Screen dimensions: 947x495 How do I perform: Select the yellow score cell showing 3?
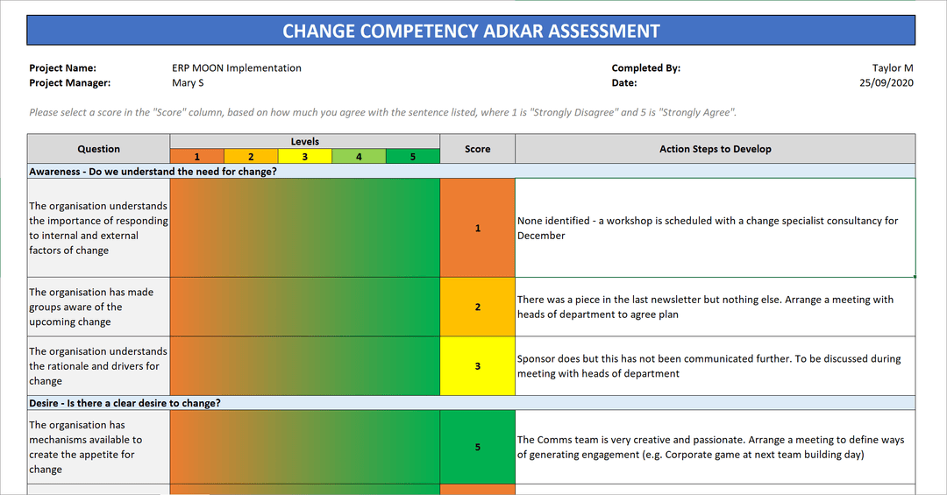pos(477,366)
